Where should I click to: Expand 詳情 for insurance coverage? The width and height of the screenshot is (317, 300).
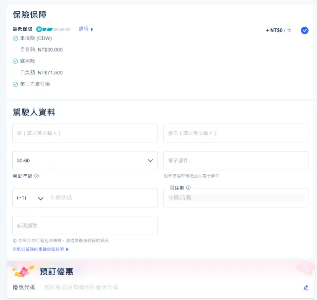(86, 29)
